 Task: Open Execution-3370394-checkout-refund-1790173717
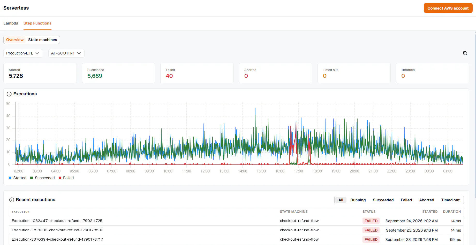tap(57, 239)
